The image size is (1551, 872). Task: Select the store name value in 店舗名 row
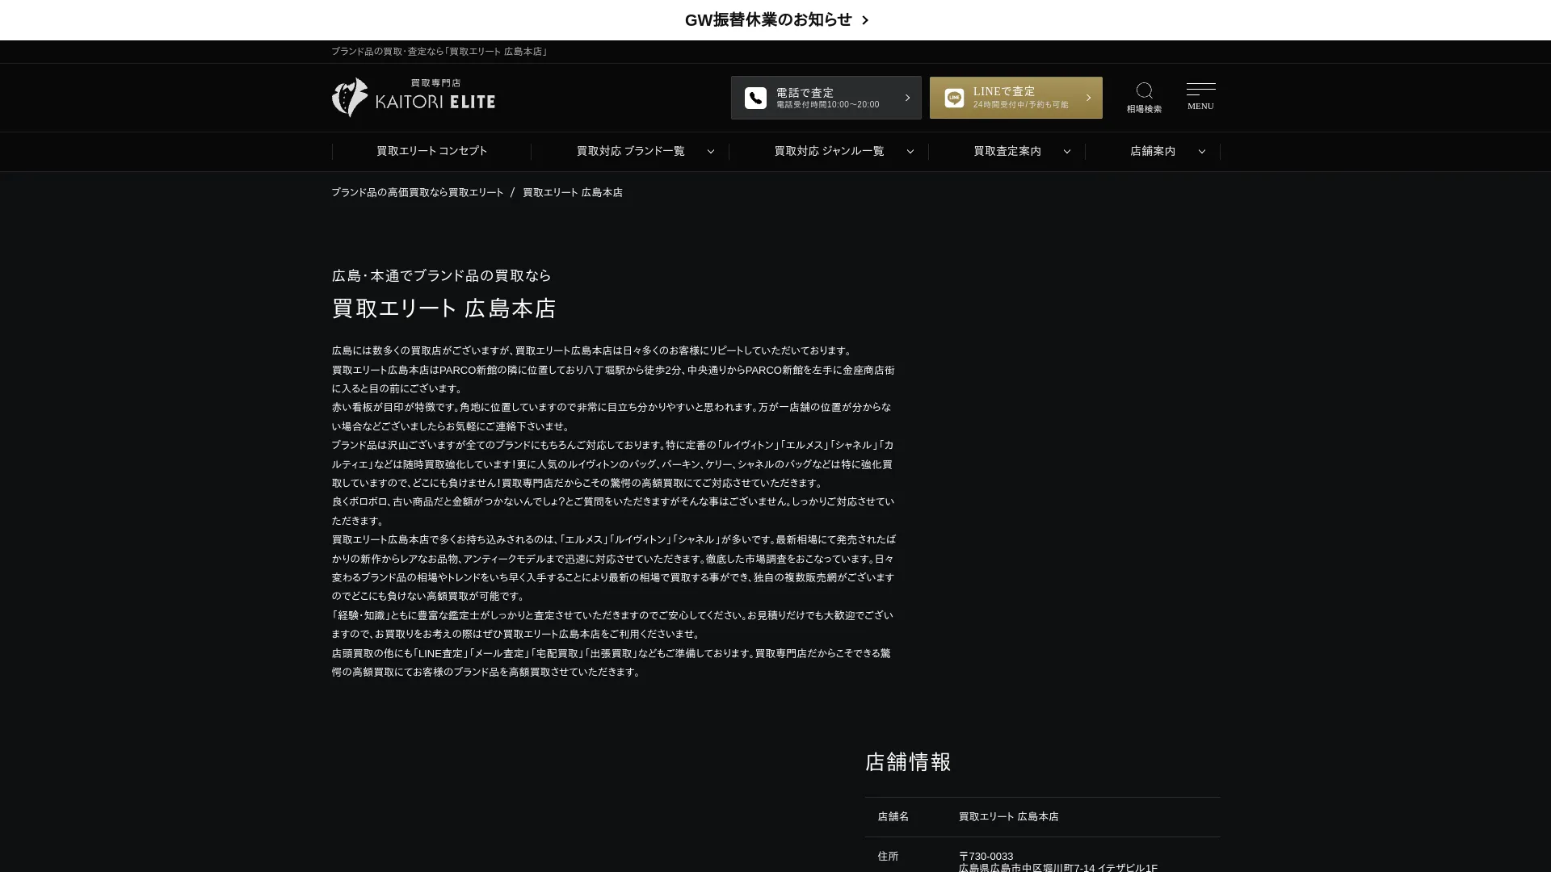[1008, 816]
